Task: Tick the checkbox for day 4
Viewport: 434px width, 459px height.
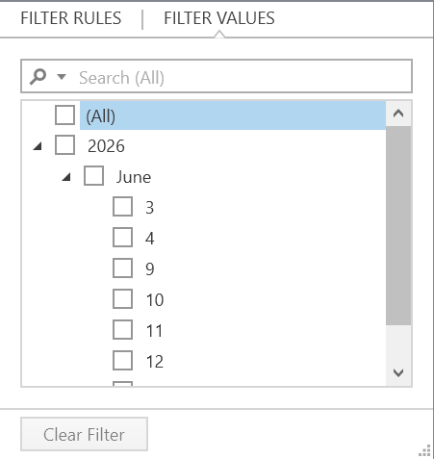Action: click(122, 238)
